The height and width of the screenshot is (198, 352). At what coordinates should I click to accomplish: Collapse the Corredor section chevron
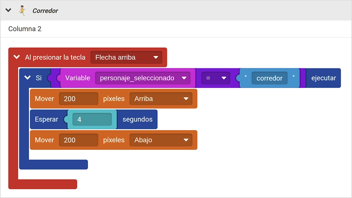coord(8,10)
